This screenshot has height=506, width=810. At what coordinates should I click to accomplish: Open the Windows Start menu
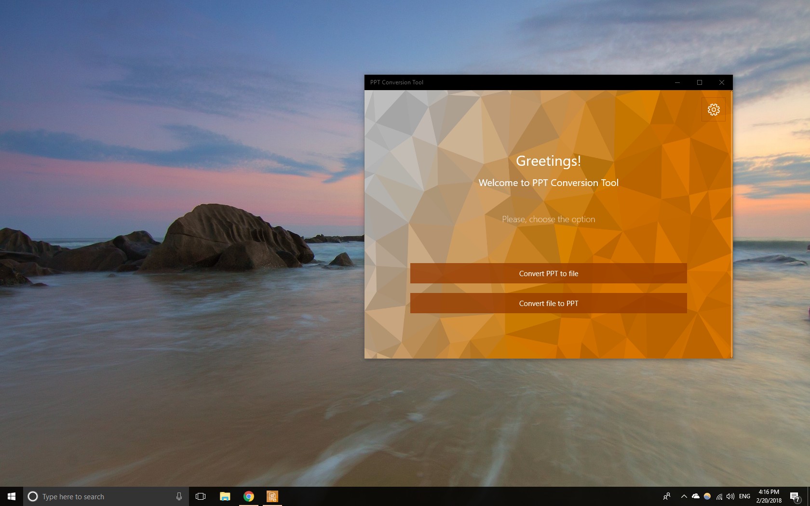(12, 496)
